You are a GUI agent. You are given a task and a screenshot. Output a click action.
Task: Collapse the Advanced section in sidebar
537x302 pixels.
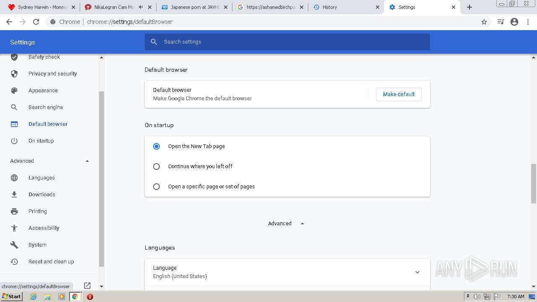[x=87, y=161]
